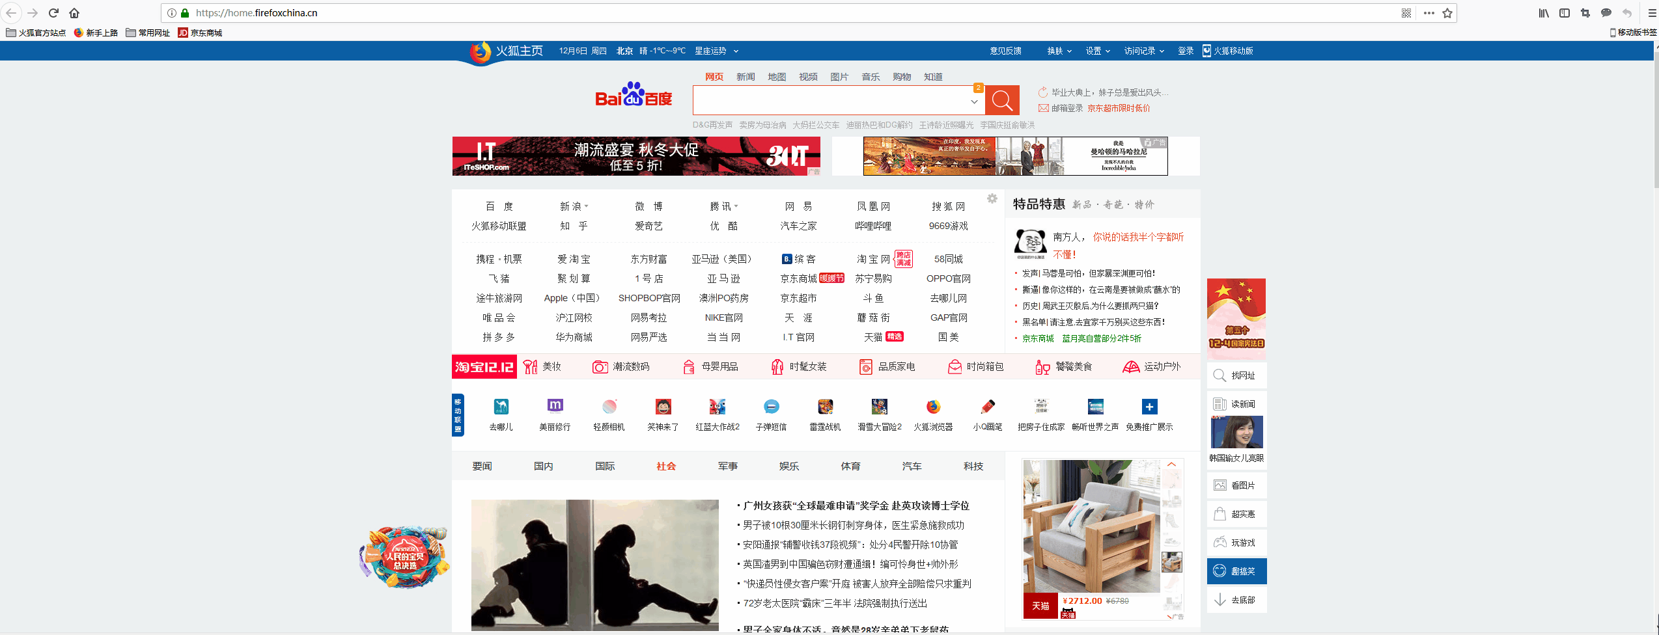Open the hamburger application menu
1659x635 pixels.
click(x=1652, y=13)
